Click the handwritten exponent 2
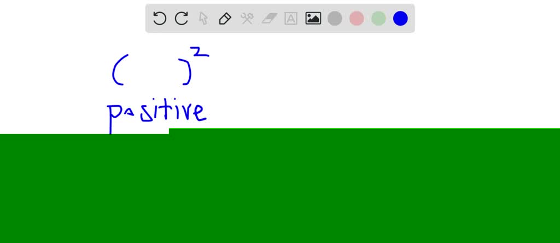 click(199, 52)
